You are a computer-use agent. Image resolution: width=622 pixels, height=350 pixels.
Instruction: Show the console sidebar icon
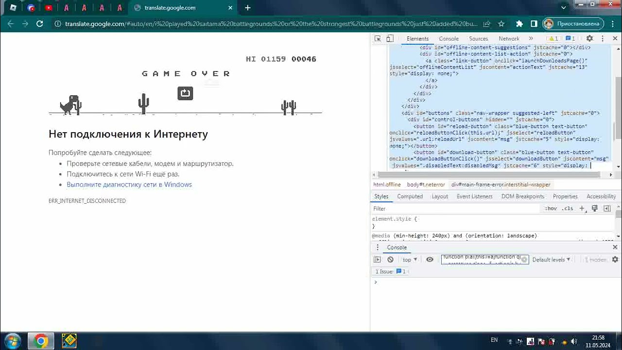pos(378,260)
